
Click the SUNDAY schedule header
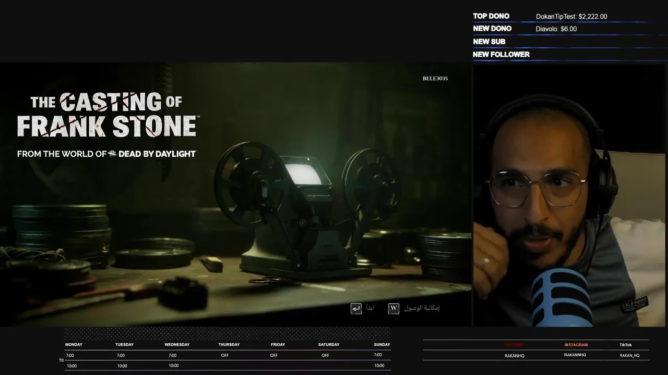[x=382, y=344]
